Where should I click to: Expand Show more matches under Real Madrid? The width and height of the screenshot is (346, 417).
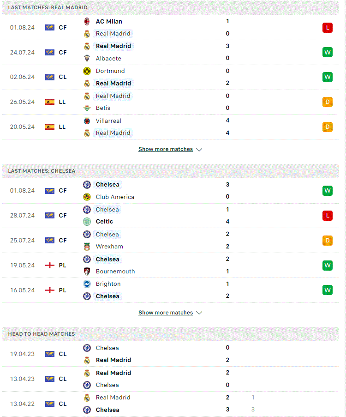[x=166, y=149]
